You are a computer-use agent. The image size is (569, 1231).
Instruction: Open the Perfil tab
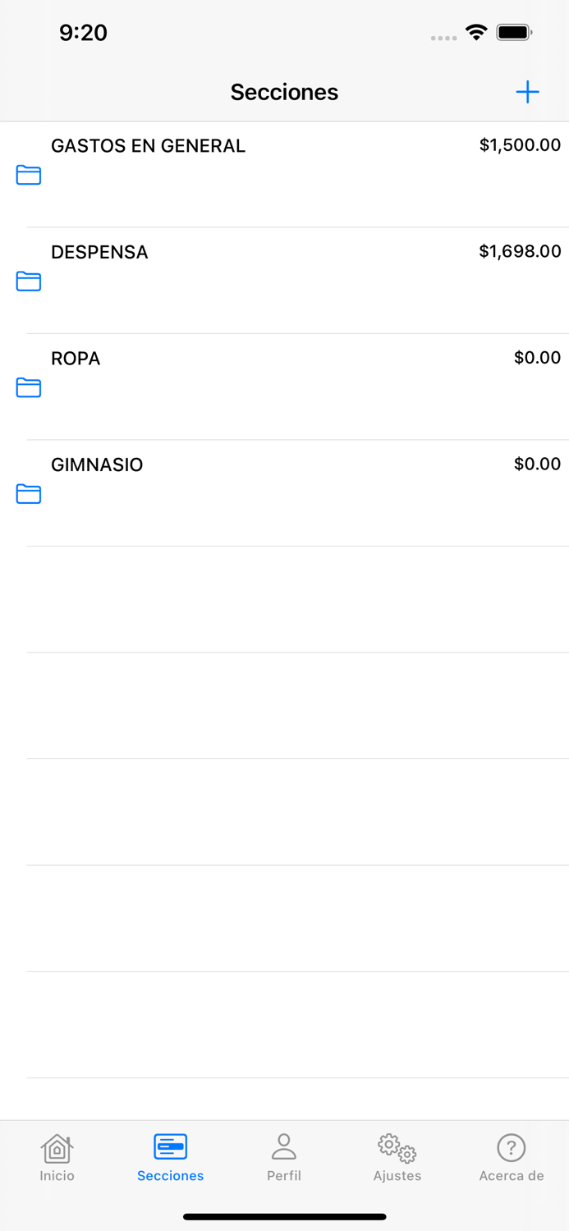coord(284,1157)
